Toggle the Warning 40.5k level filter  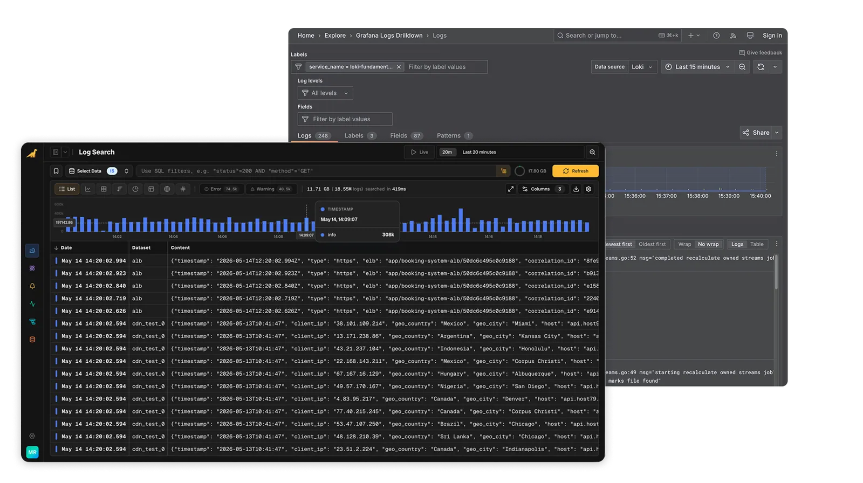271,189
